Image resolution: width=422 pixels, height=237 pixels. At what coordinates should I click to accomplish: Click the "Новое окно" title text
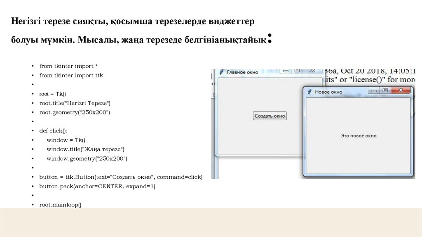point(328,92)
